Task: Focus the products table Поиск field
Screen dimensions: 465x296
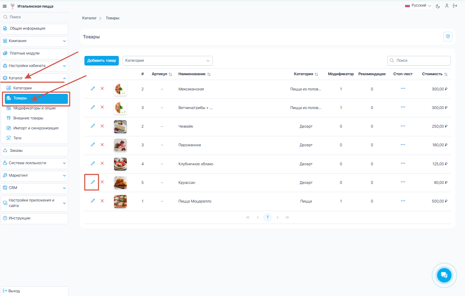Action: [419, 60]
